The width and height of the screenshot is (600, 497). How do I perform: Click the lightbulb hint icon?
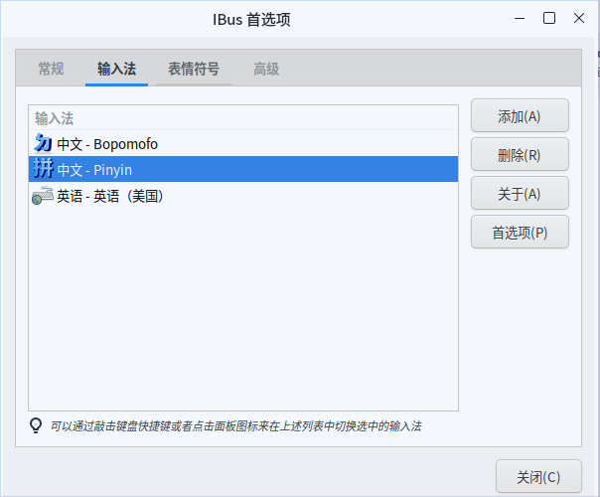(x=36, y=425)
